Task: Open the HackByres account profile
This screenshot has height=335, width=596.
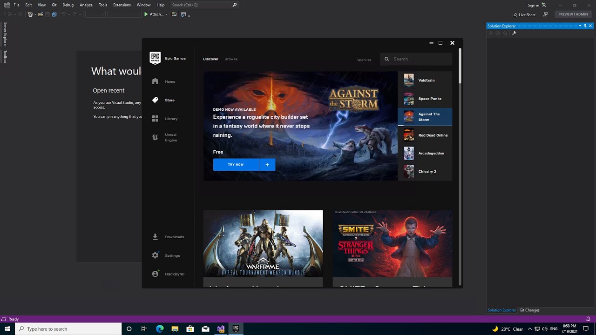Action: coord(169,274)
